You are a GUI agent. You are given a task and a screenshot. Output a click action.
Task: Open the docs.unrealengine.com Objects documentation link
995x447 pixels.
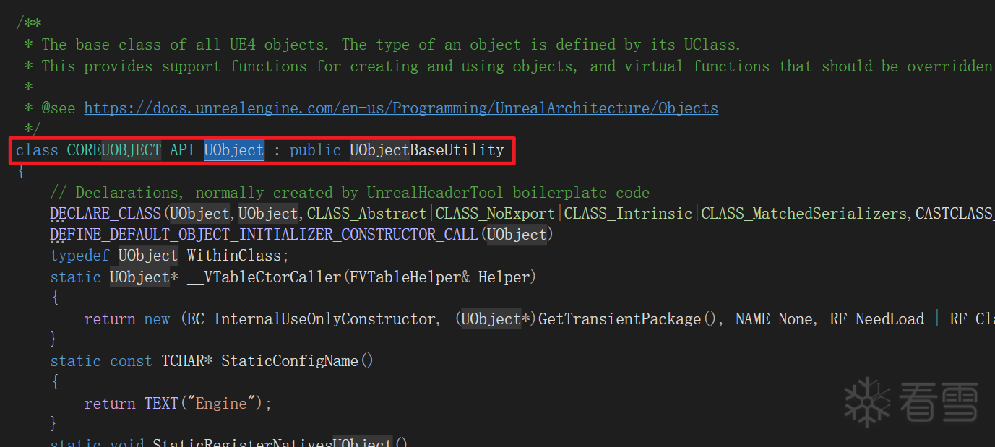401,108
